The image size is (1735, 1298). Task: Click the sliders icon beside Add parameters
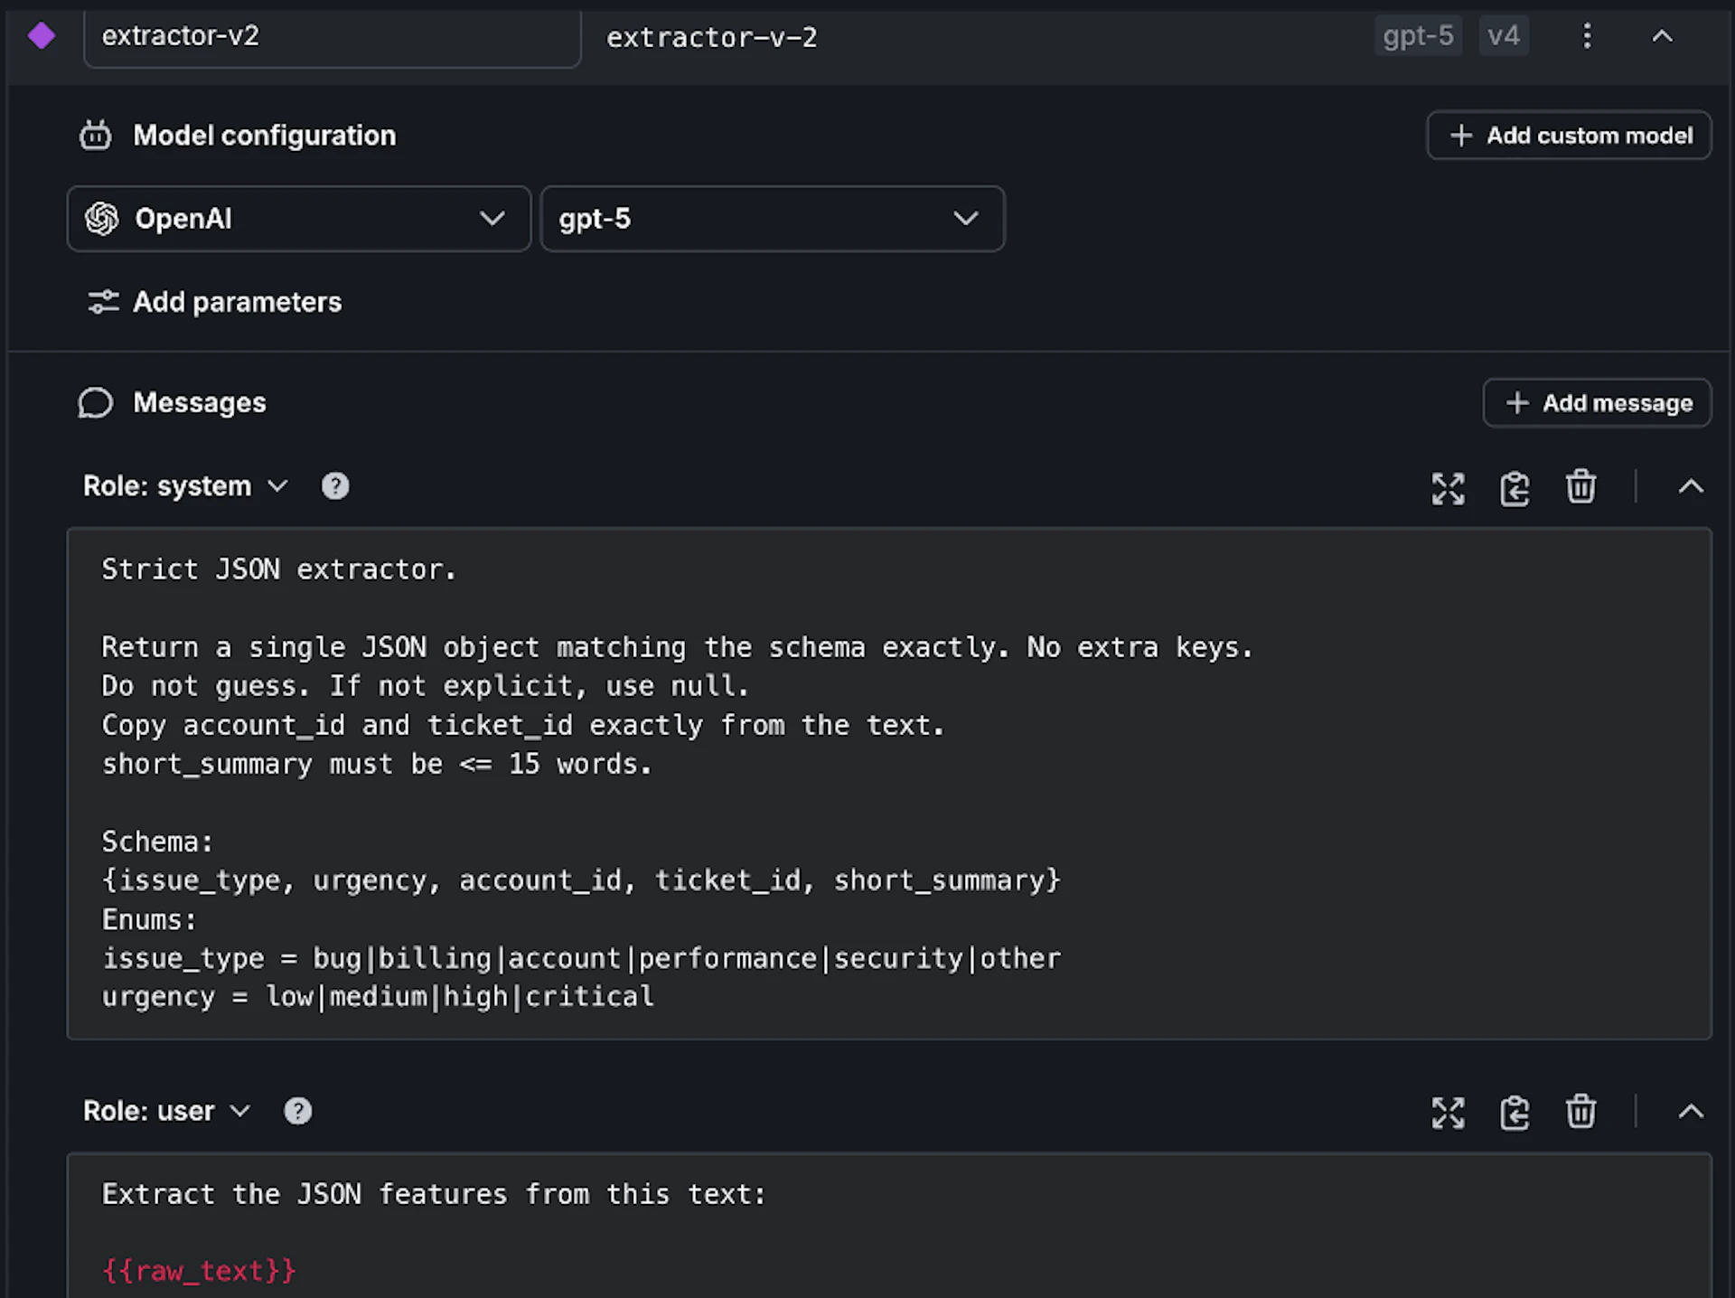(103, 302)
